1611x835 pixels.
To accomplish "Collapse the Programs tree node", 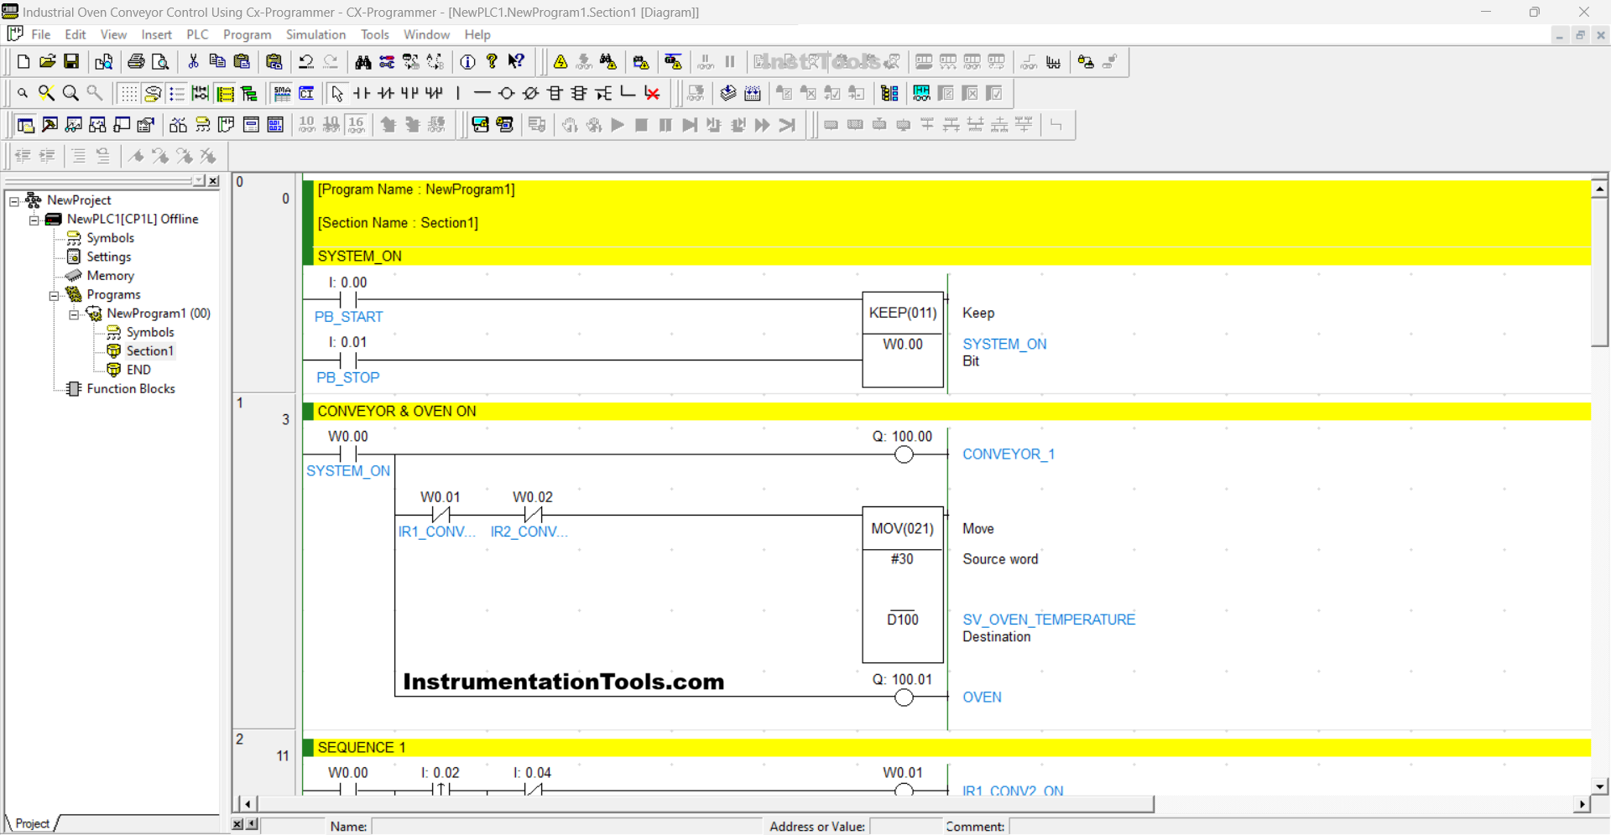I will coord(55,295).
